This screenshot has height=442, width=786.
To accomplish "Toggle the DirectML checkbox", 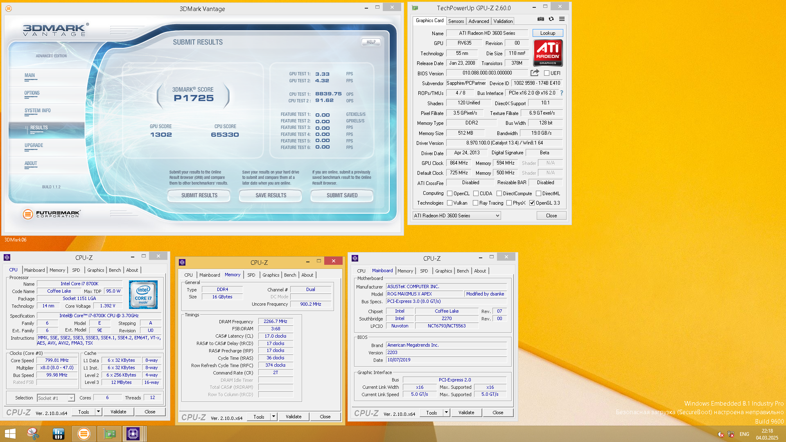I will pyautogui.click(x=538, y=194).
